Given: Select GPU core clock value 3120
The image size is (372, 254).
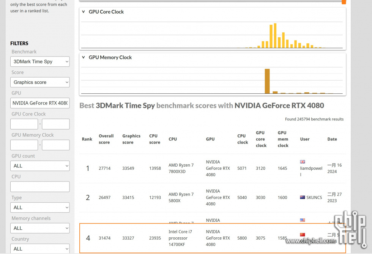Looking at the screenshot, I should click(260, 168).
